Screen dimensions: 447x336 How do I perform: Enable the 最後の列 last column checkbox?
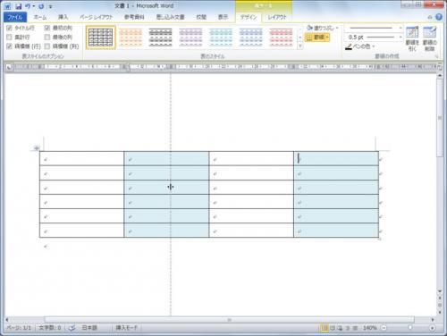(x=47, y=38)
